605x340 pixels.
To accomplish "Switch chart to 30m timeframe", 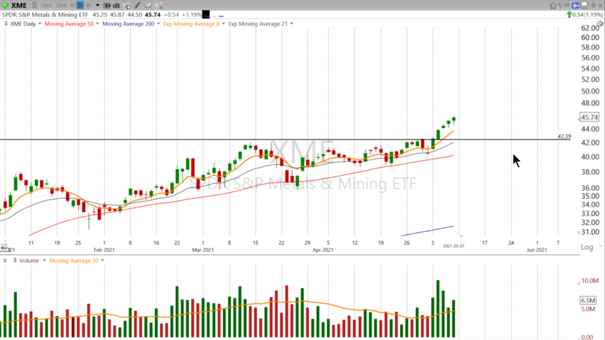I will coord(61,6).
